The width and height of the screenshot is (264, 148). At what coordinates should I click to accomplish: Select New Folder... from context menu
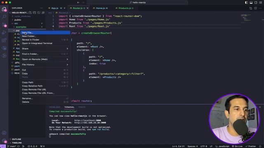pyautogui.click(x=45, y=36)
